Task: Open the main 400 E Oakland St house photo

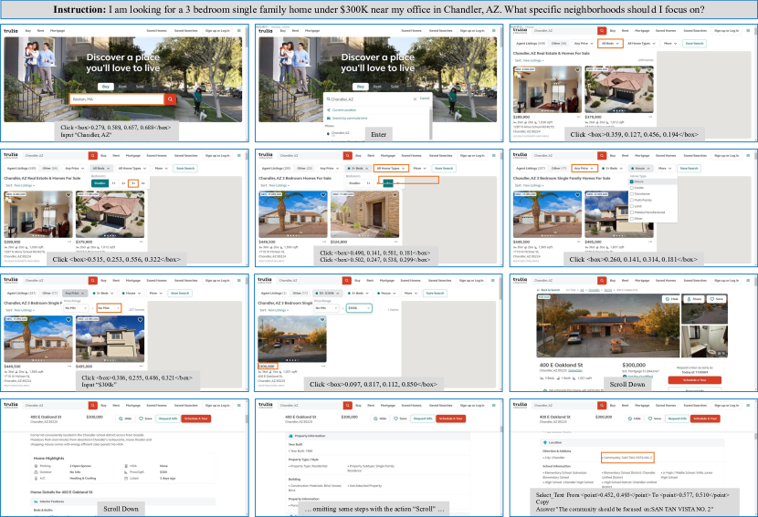Action: pyautogui.click(x=608, y=326)
